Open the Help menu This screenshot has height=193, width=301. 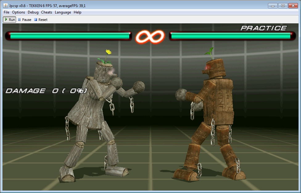click(x=77, y=12)
